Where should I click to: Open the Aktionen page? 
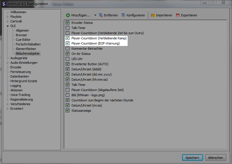pos(16,90)
